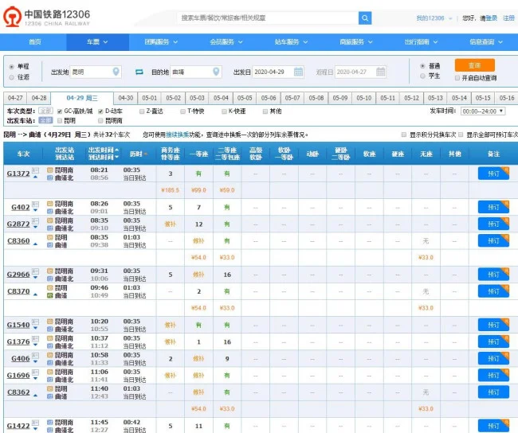Click the ID card icon next to G1422
Image resolution: width=518 pixels, height=433 pixels.
tap(35, 423)
